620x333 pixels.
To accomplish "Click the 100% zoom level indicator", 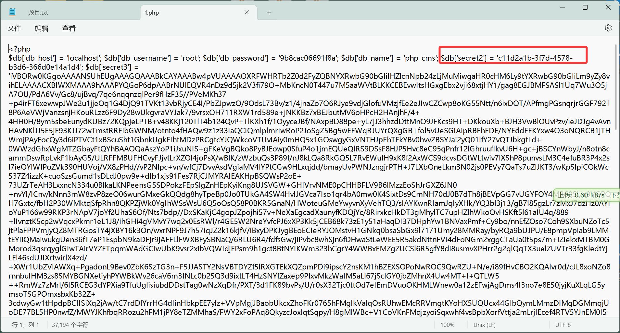I will tap(447, 325).
